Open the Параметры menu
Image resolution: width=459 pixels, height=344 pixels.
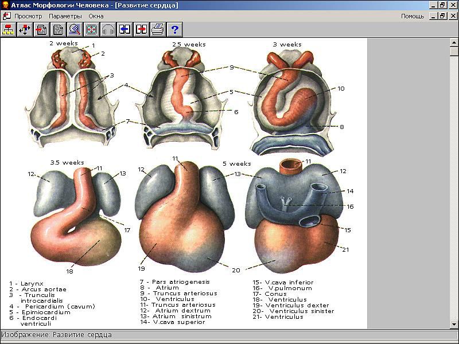pyautogui.click(x=65, y=16)
